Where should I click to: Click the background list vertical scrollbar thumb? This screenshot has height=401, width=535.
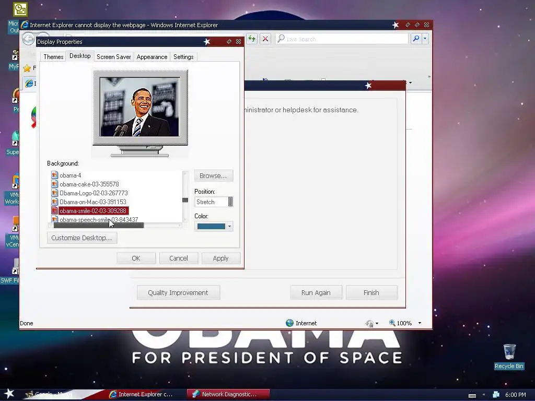tap(185, 200)
